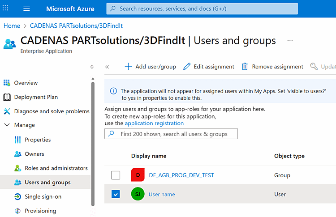Open Single sign-on

[x=43, y=197]
